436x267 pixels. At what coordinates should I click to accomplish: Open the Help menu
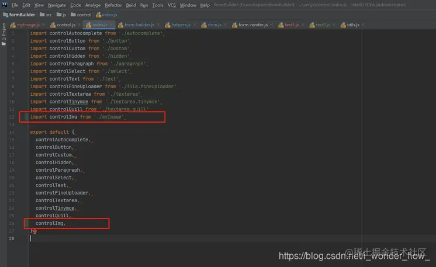[x=205, y=5]
